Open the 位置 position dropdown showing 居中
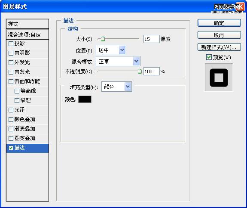Viewport: 247px width, 208px height. (111, 50)
